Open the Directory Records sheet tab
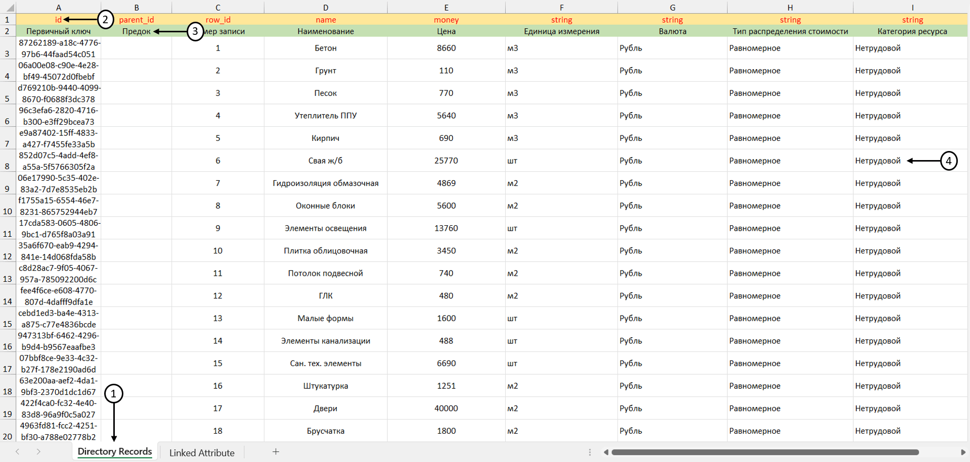This screenshot has height=462, width=970. (x=114, y=452)
